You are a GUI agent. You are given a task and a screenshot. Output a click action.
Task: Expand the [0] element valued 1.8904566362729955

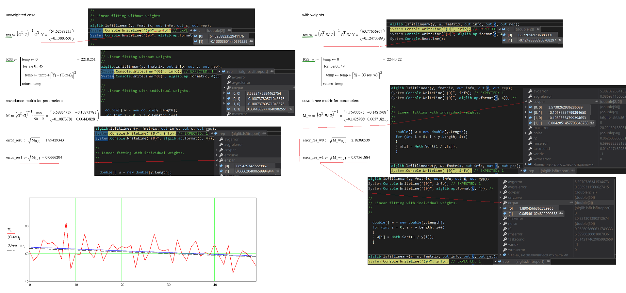[x=501, y=208]
